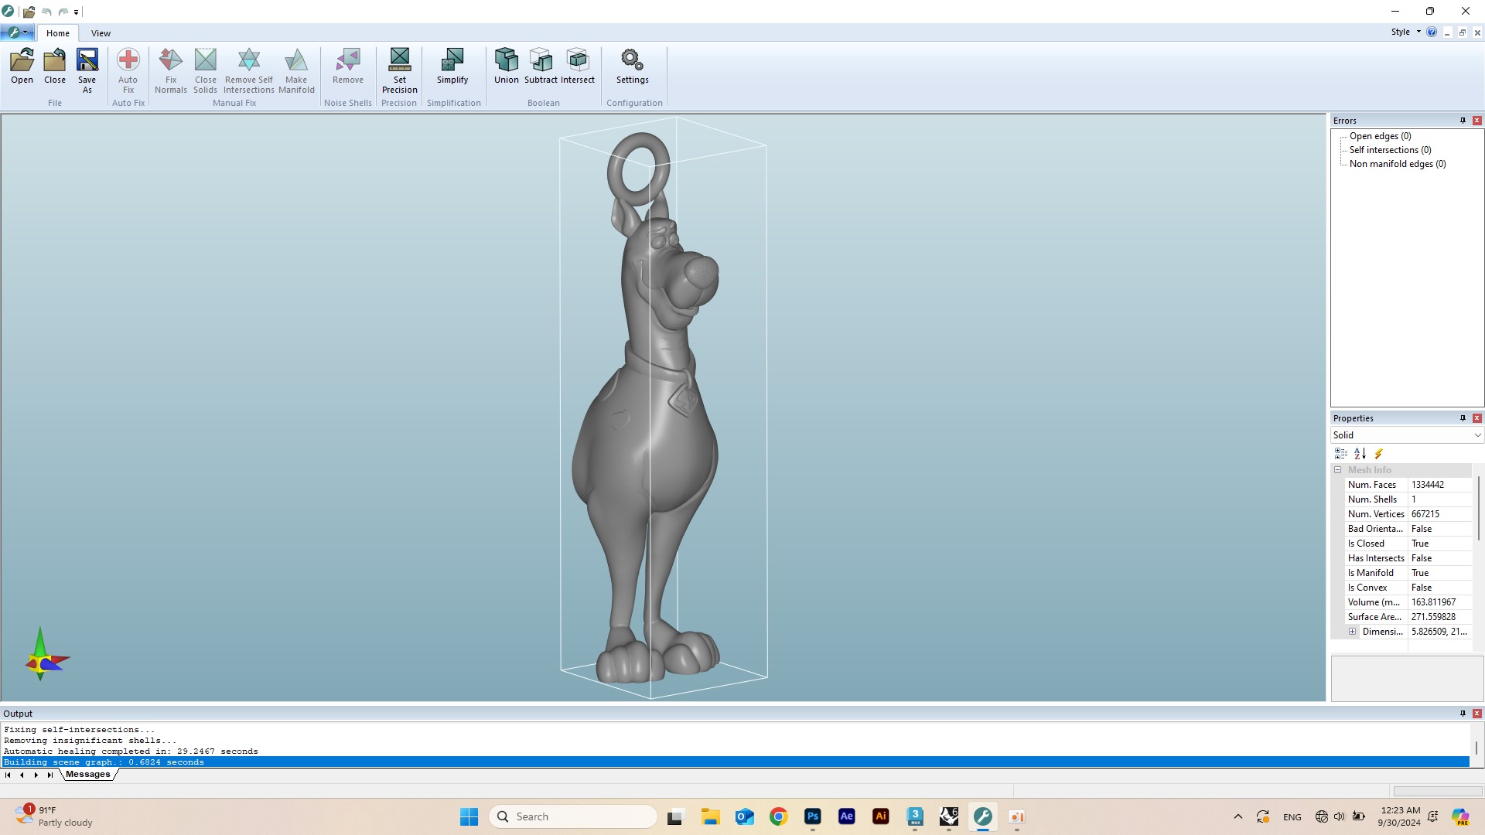This screenshot has width=1485, height=835.
Task: Click the last-tab navigation arrow
Action: pos(50,775)
